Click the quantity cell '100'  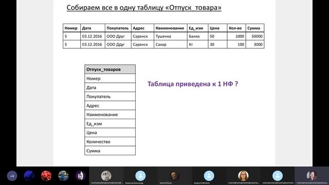point(236,44)
